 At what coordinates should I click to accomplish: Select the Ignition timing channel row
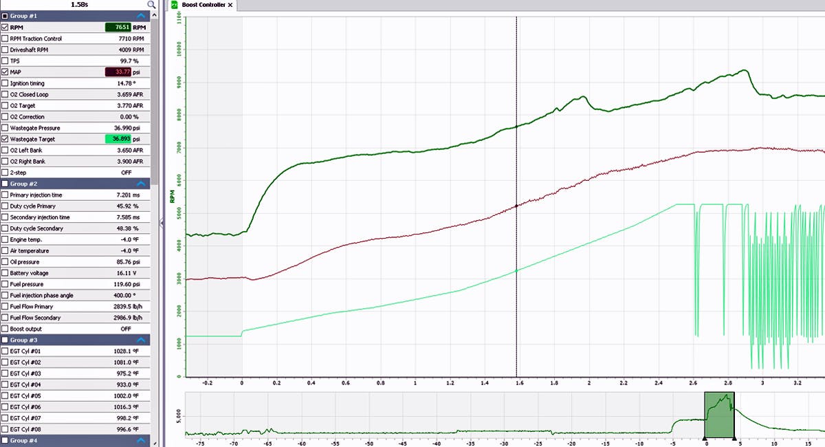(69, 83)
